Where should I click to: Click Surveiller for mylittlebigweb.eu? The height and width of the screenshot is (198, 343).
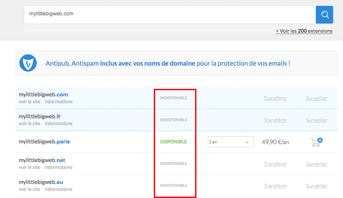point(316,186)
